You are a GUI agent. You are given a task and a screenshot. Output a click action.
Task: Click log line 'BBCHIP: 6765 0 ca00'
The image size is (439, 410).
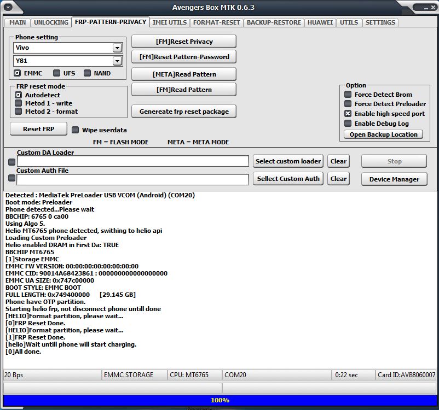[37, 216]
